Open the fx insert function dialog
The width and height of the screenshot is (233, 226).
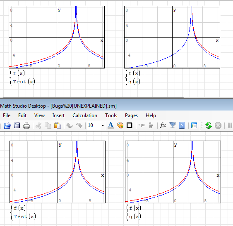click(x=163, y=125)
